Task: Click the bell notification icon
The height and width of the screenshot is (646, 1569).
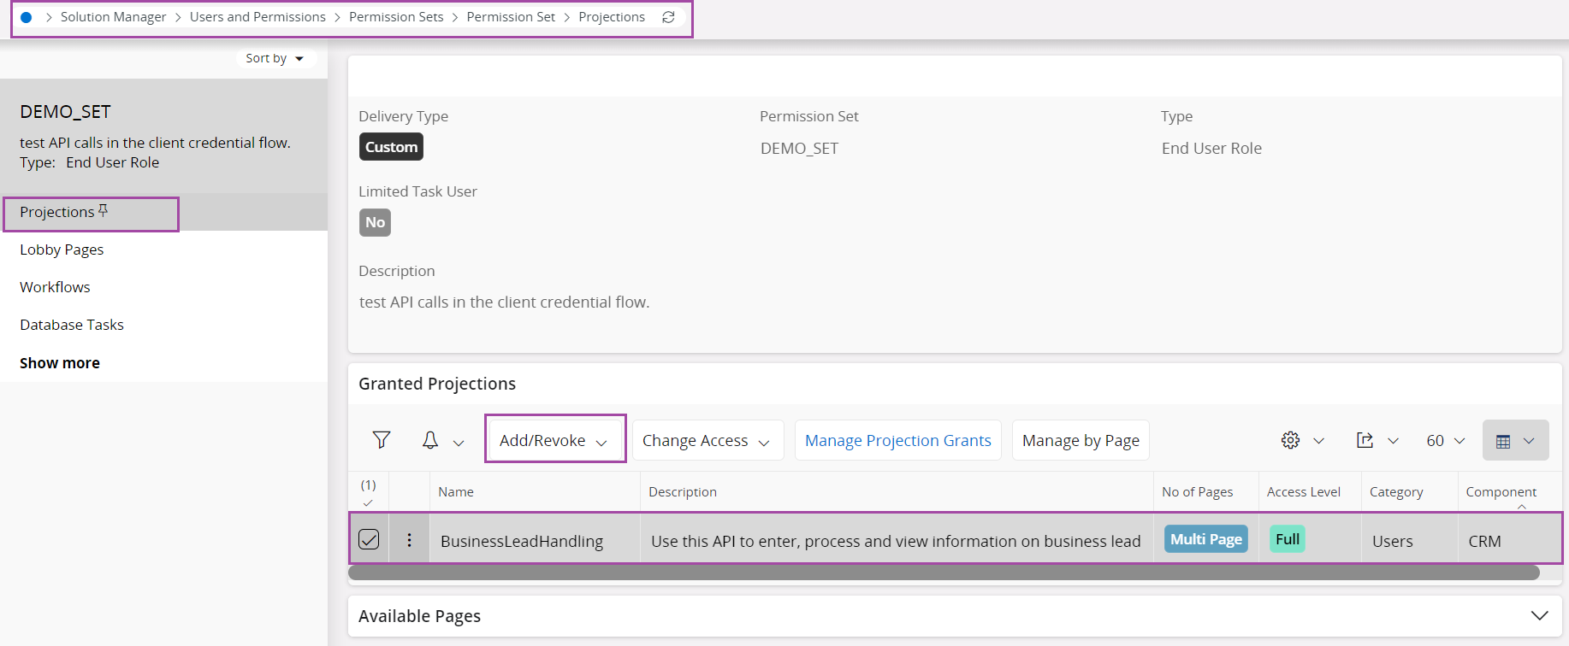Action: click(430, 440)
